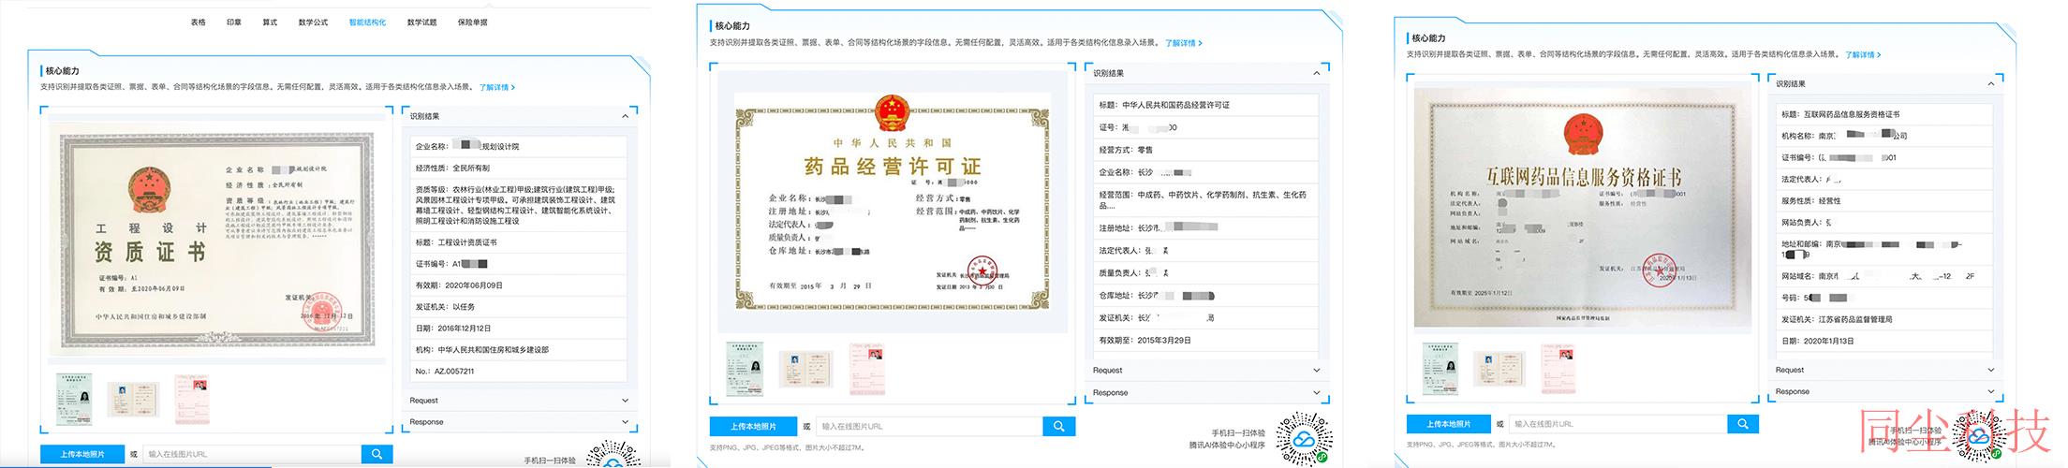Viewport: 2068px width, 468px height.
Task: Expand Request in 工程设计资质证书 panel
Action: [x=626, y=401]
